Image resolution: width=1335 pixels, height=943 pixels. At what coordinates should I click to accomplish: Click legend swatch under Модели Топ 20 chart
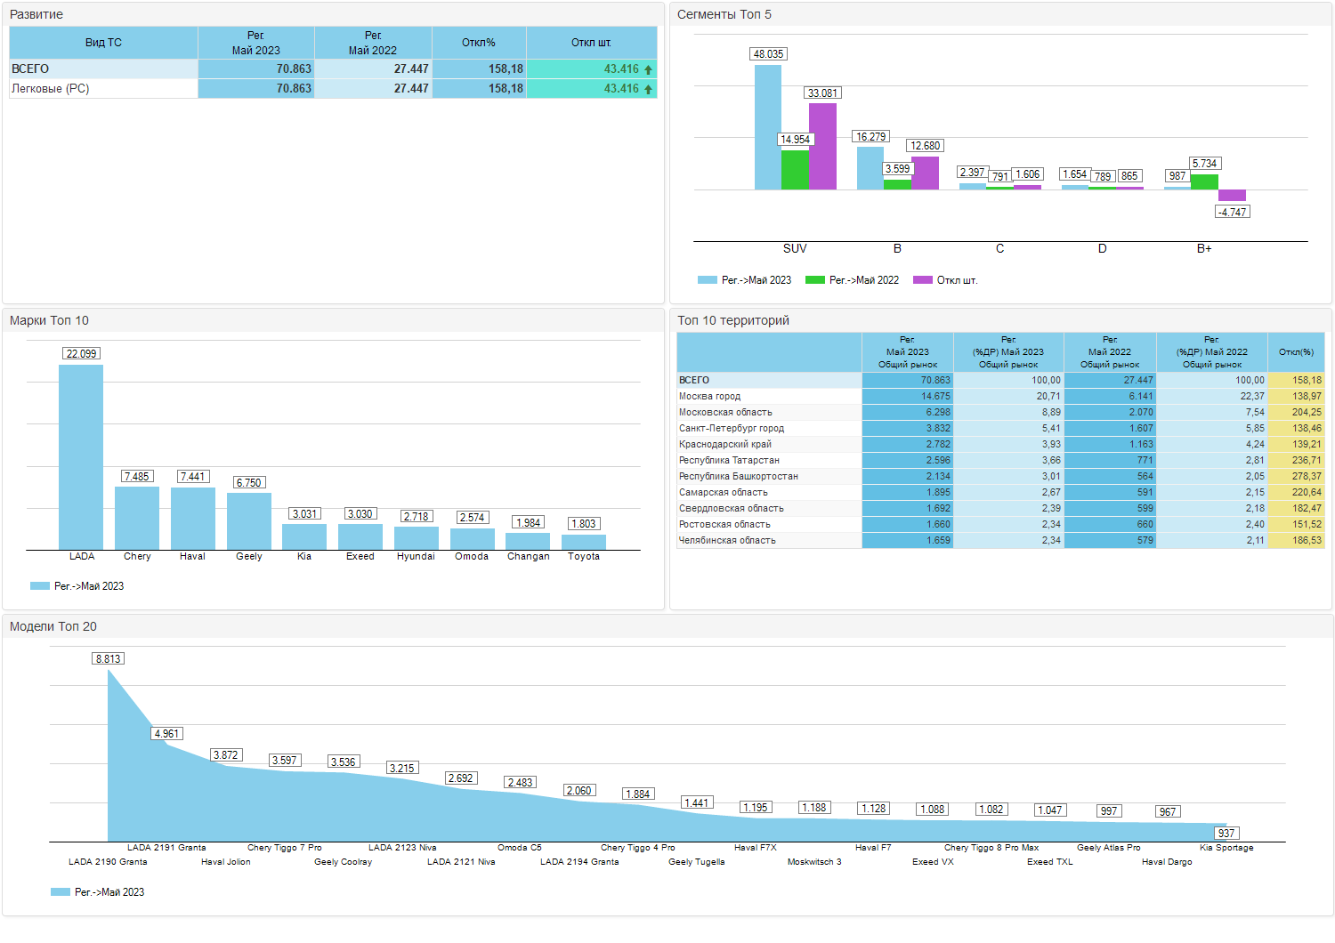(x=61, y=892)
